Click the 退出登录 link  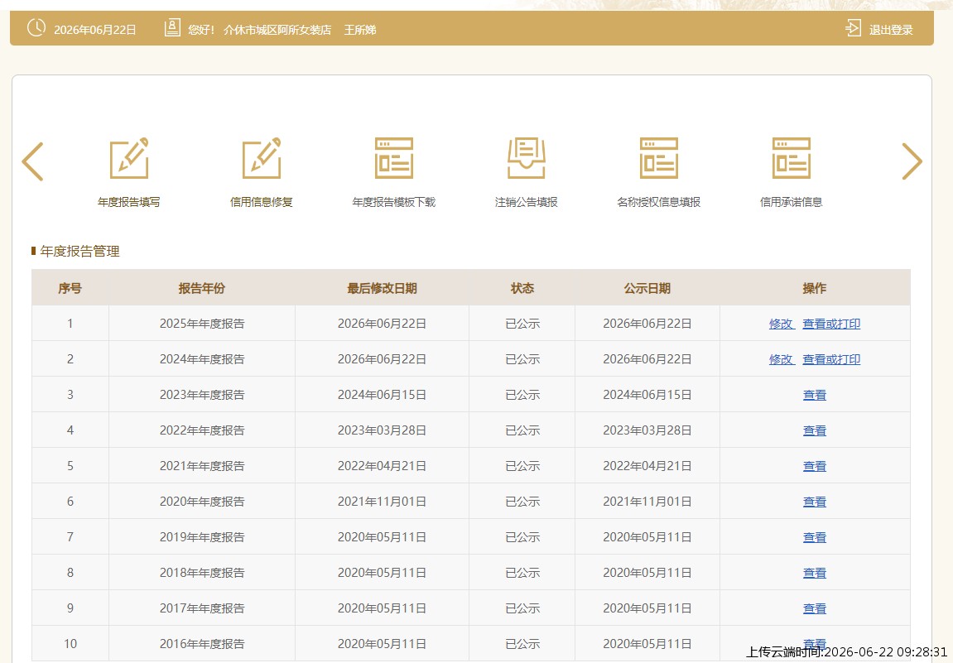[891, 30]
